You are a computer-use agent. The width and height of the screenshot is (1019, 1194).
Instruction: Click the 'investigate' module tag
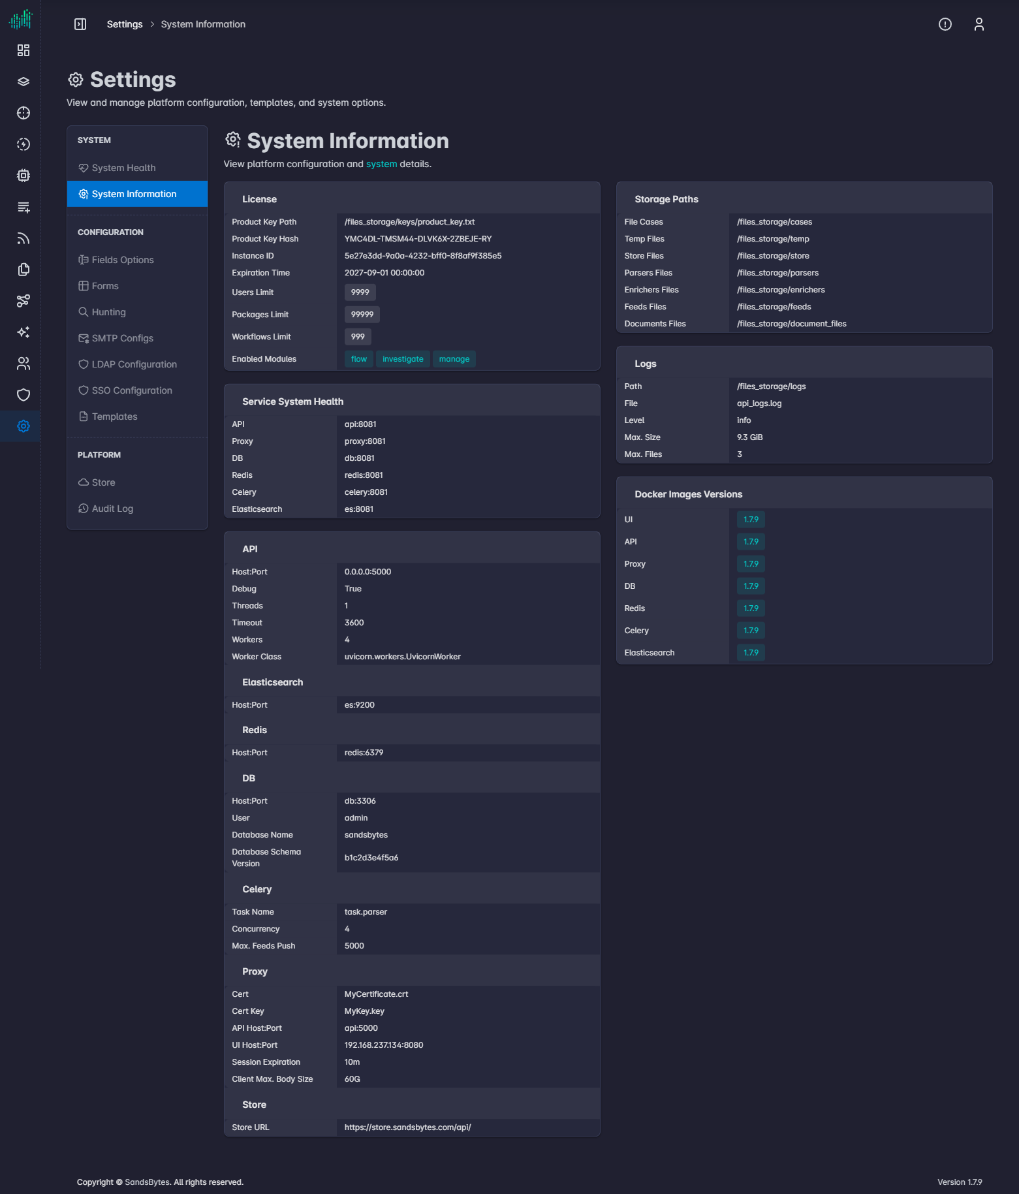(403, 359)
